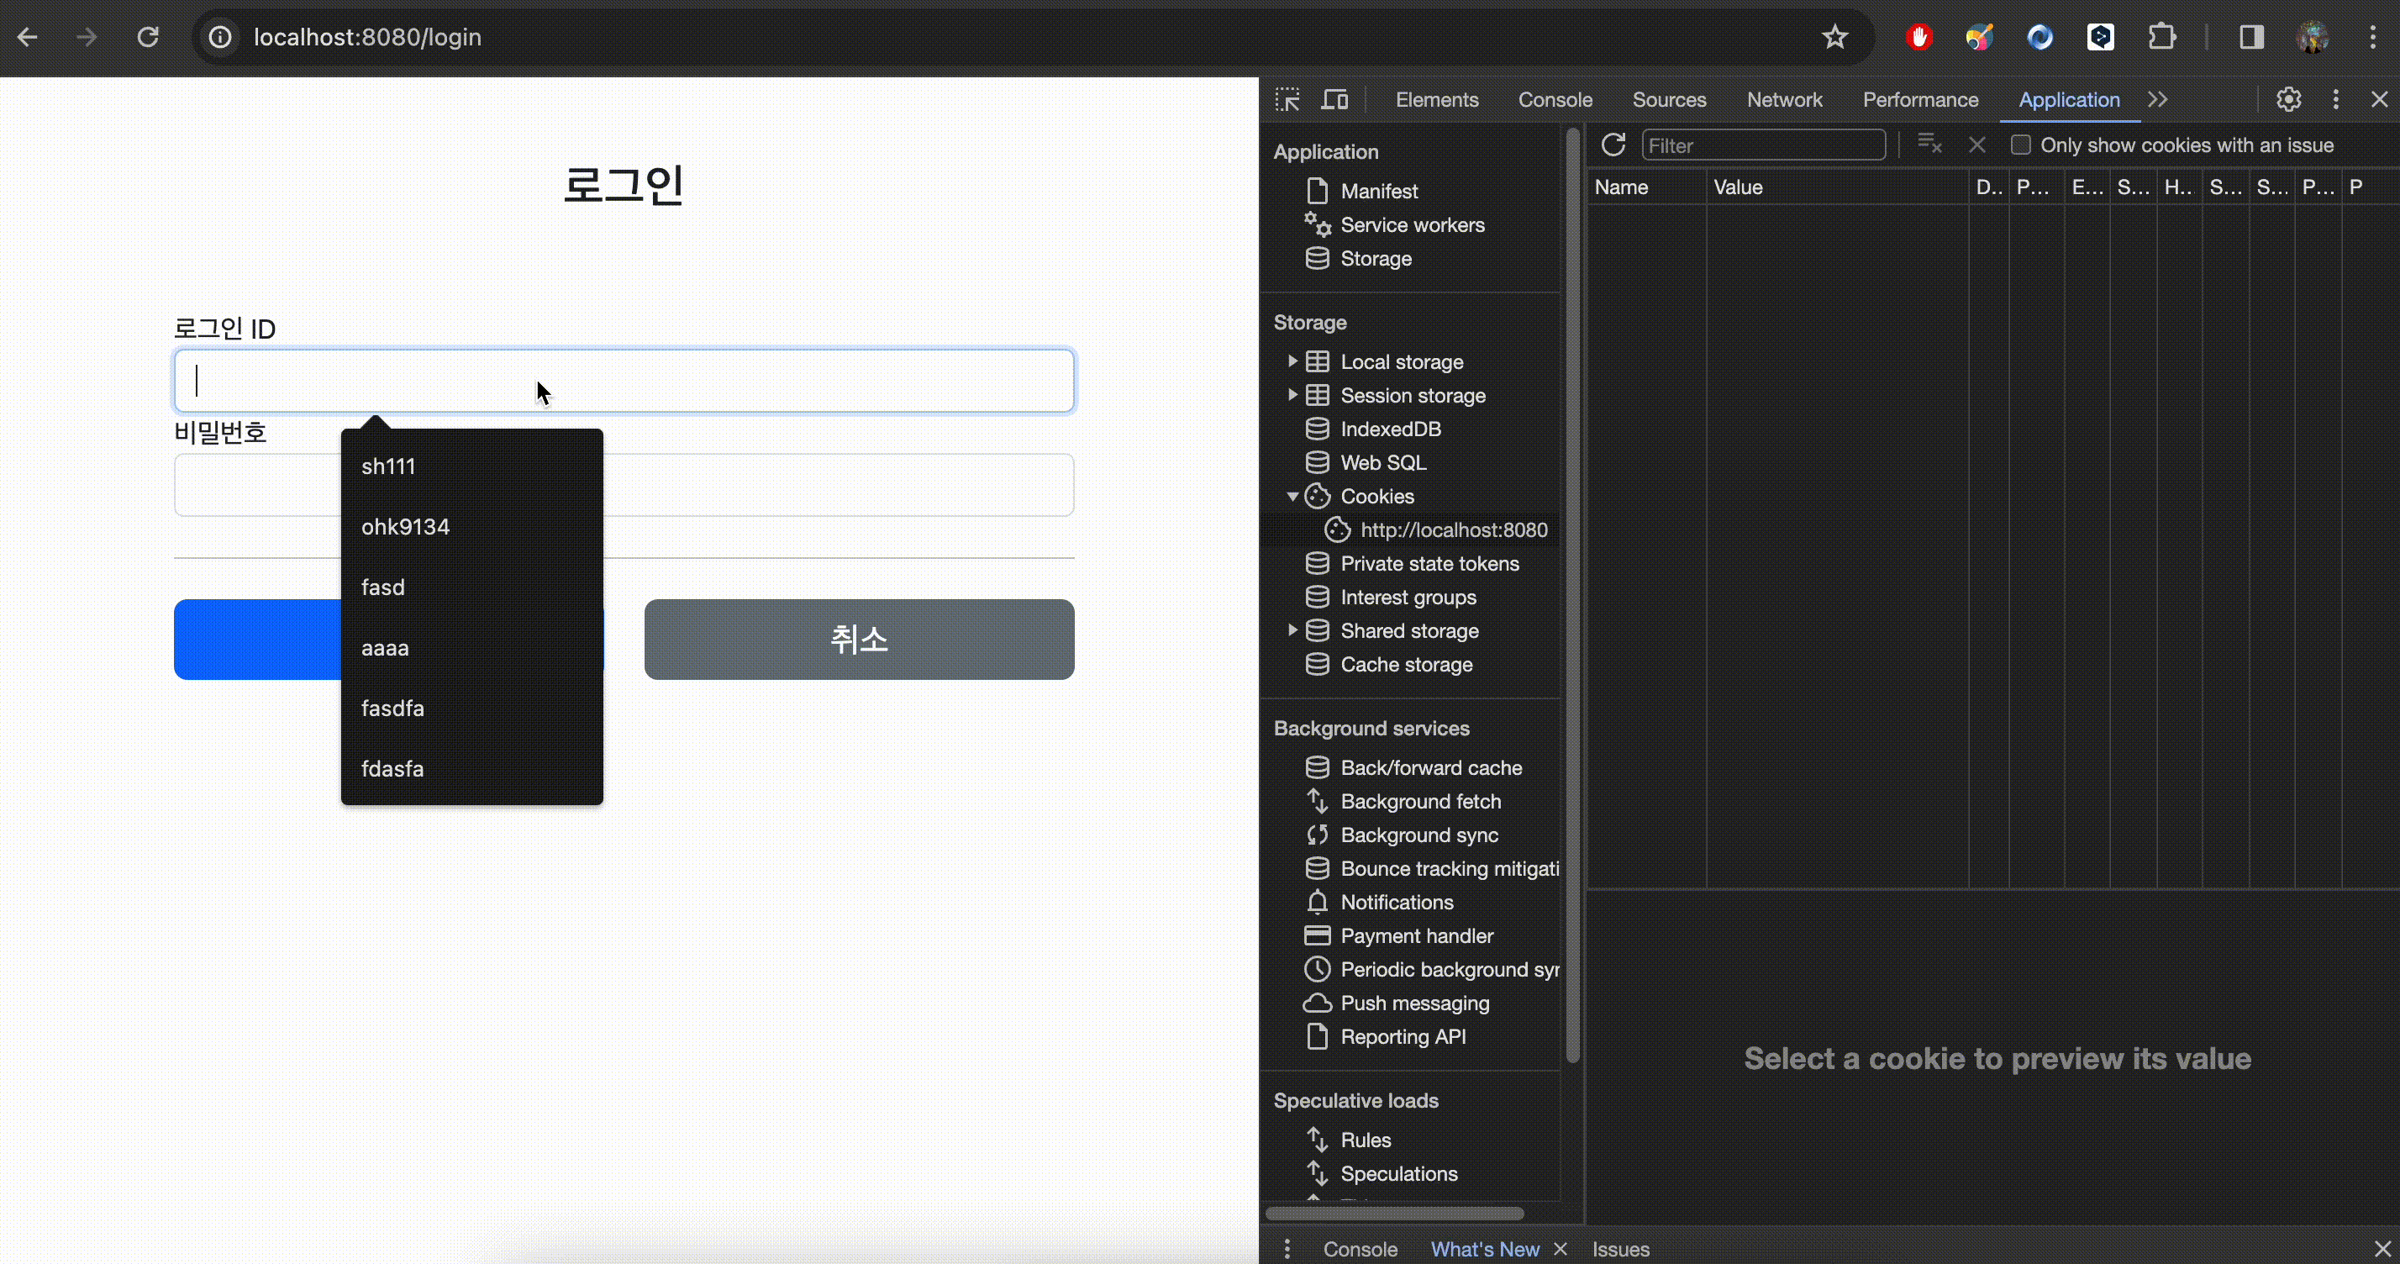Enable only show cookies with an issue
Screen dimensions: 2400x1264
(2021, 145)
